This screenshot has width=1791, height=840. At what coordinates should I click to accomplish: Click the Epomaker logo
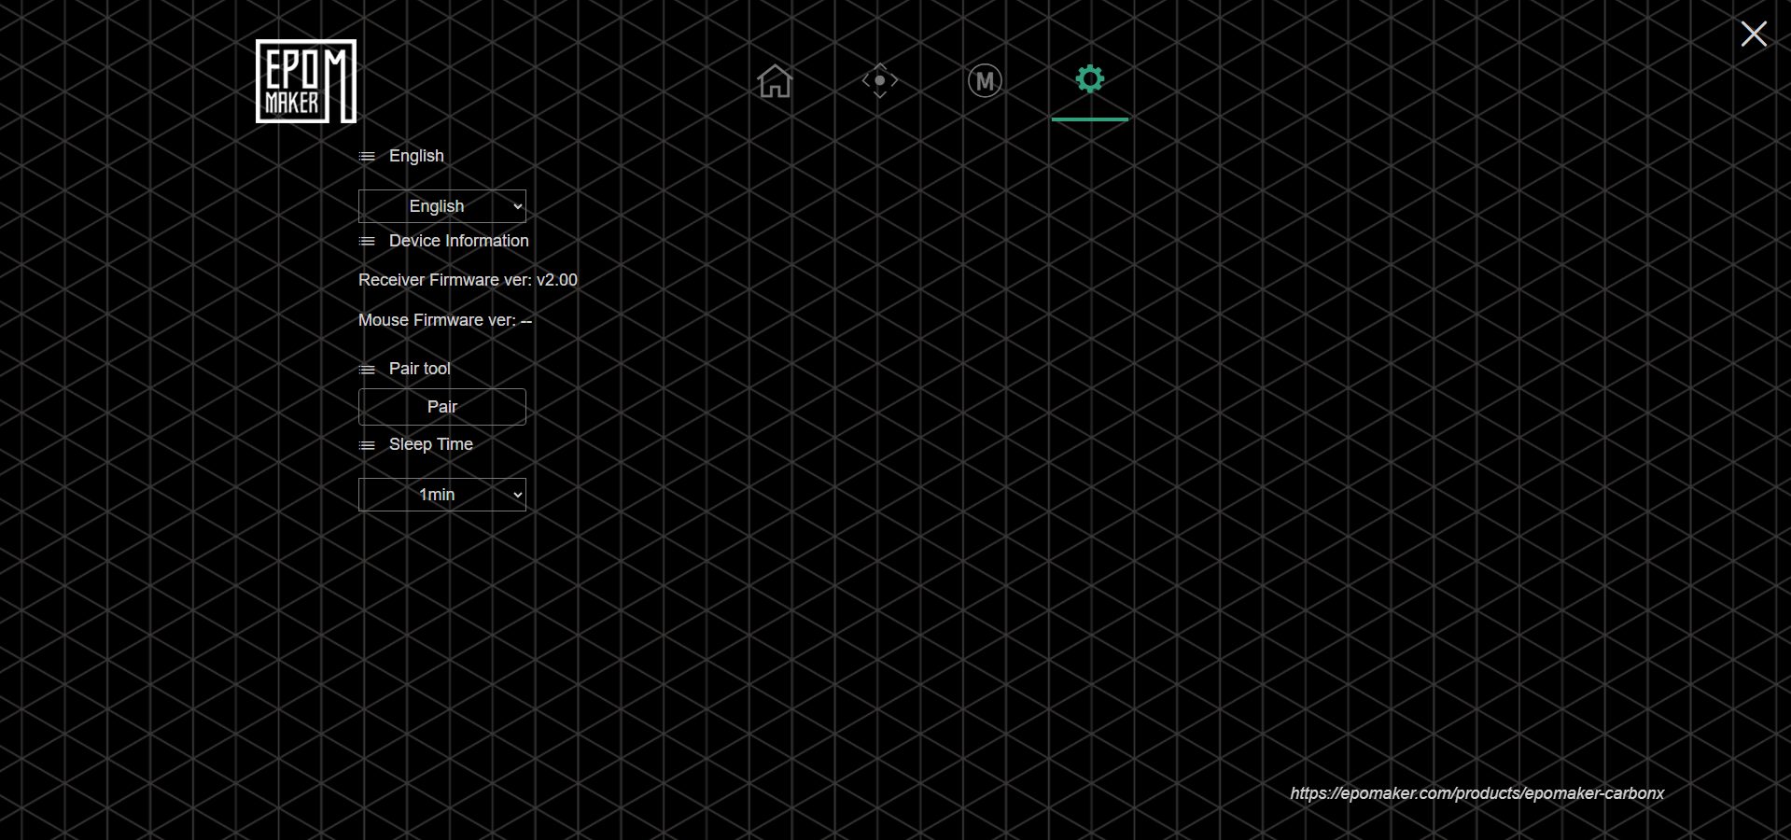[306, 81]
